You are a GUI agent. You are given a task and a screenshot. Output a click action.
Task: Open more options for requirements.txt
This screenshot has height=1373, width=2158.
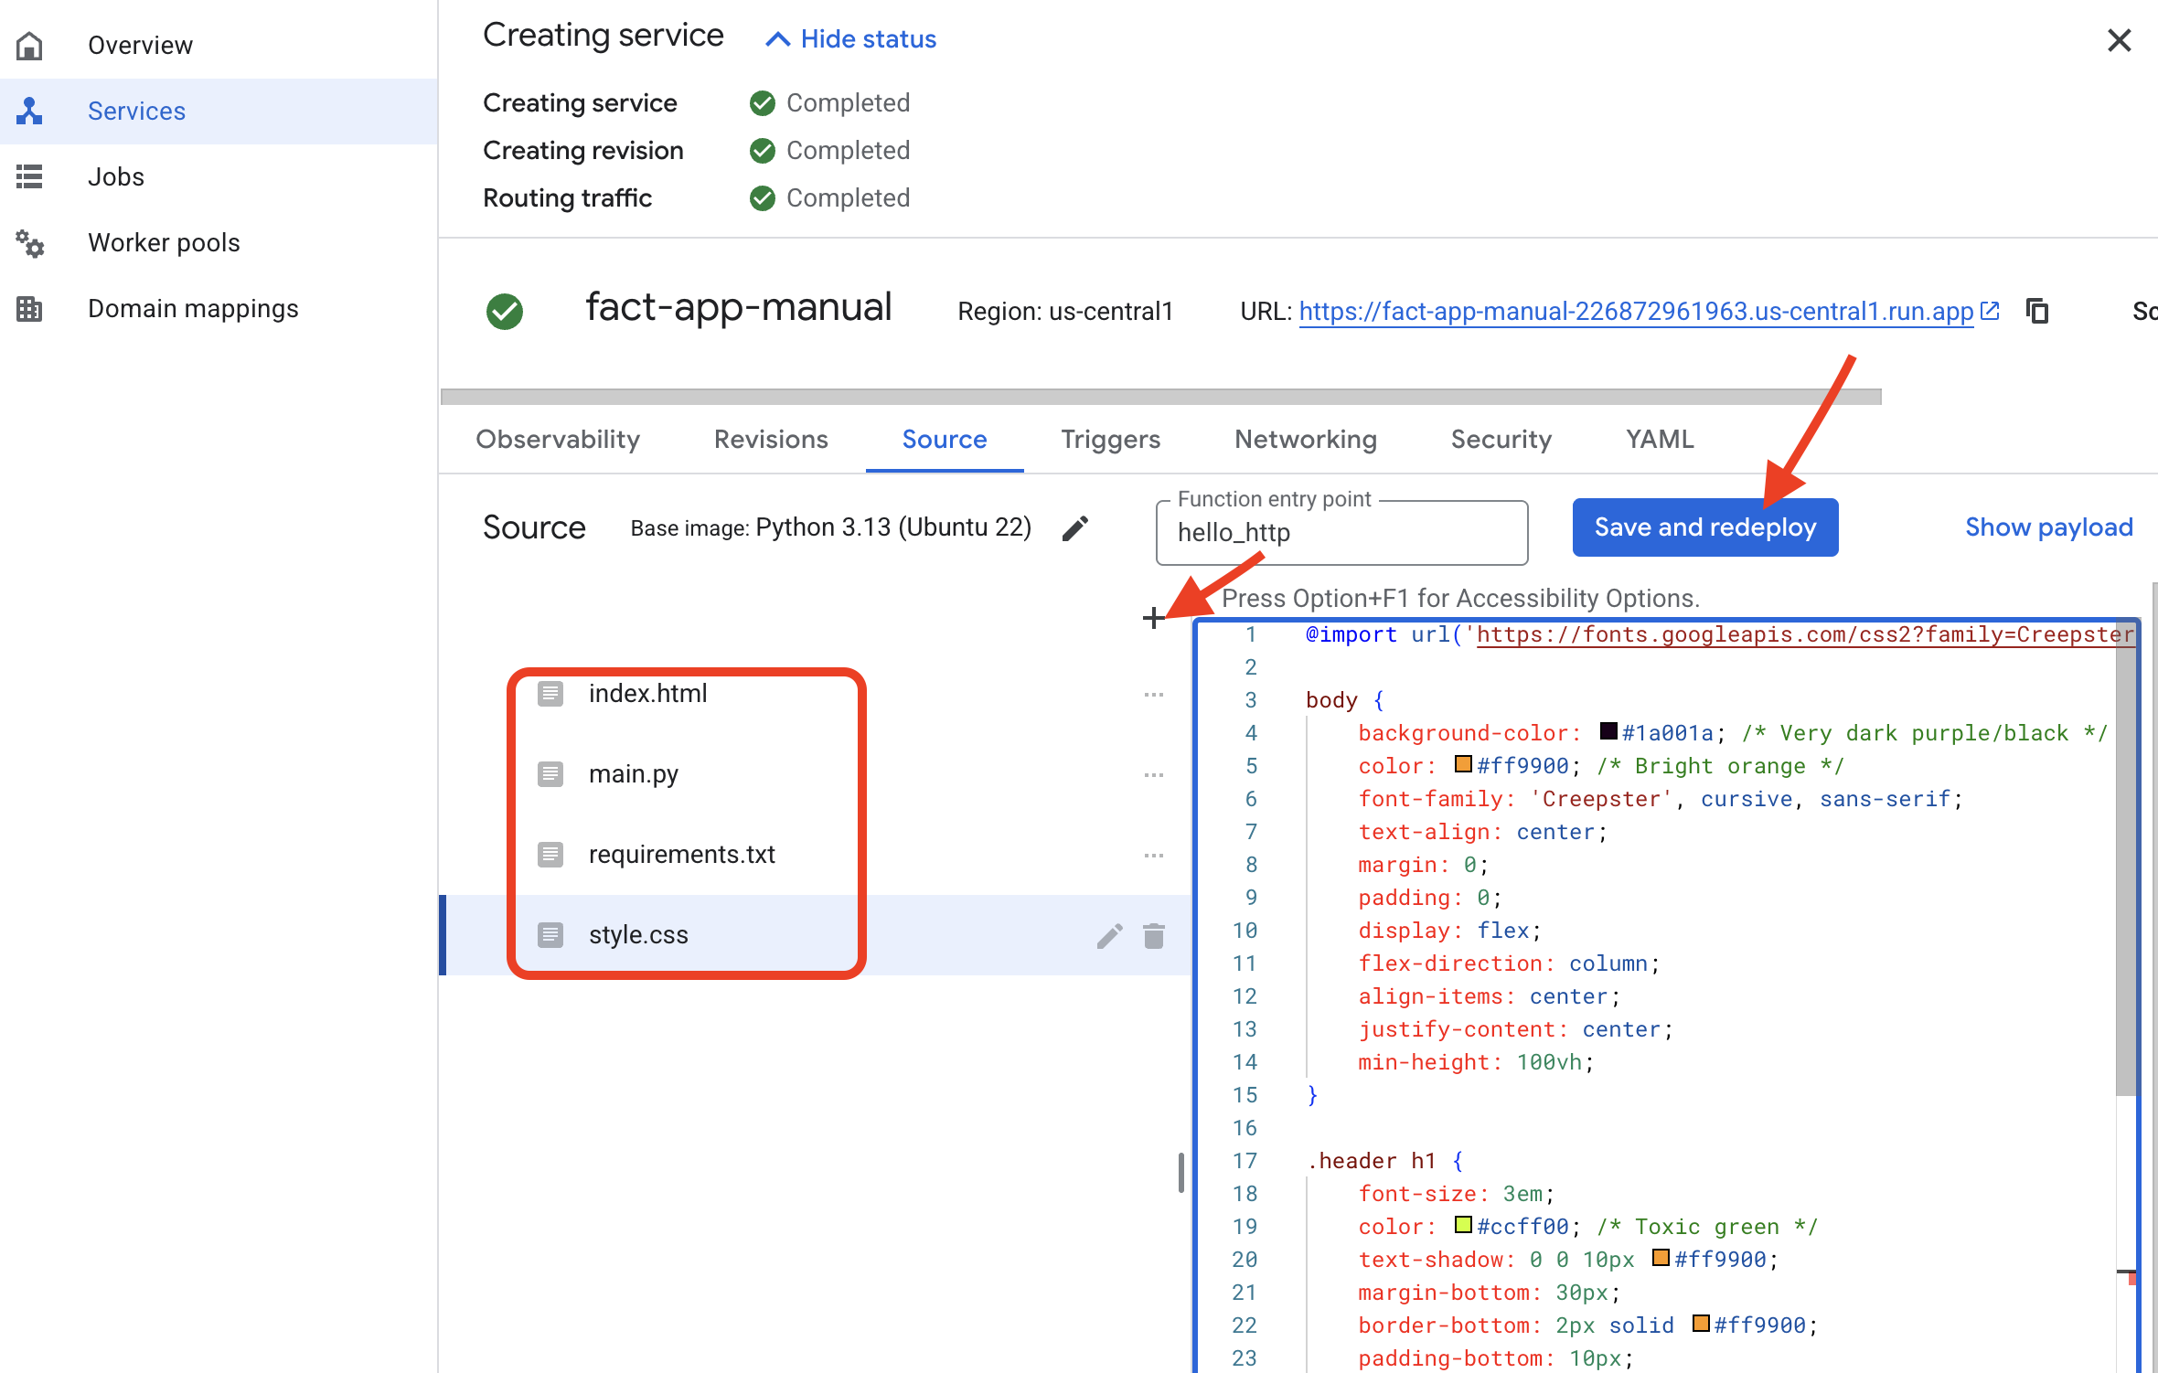pos(1154,856)
